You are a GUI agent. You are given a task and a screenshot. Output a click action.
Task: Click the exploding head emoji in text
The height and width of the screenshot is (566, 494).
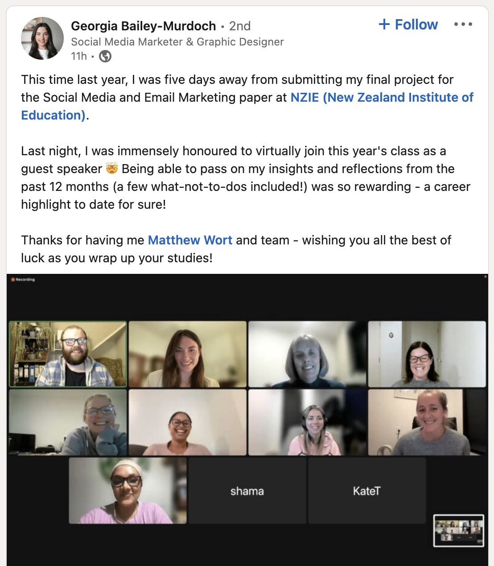112,169
